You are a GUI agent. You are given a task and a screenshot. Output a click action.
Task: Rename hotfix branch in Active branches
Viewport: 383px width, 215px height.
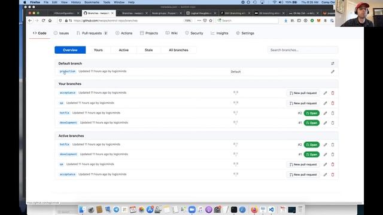(325, 145)
